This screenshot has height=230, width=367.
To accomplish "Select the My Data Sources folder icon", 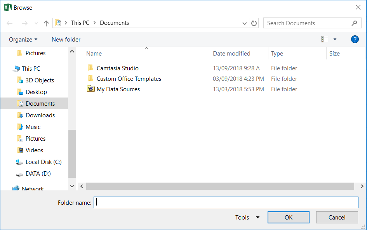I will point(91,89).
